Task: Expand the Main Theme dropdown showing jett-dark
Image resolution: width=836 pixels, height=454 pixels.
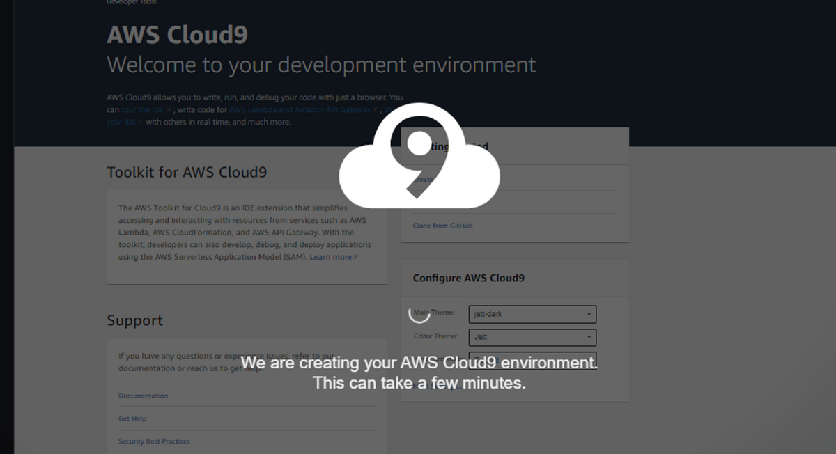Action: (532, 314)
